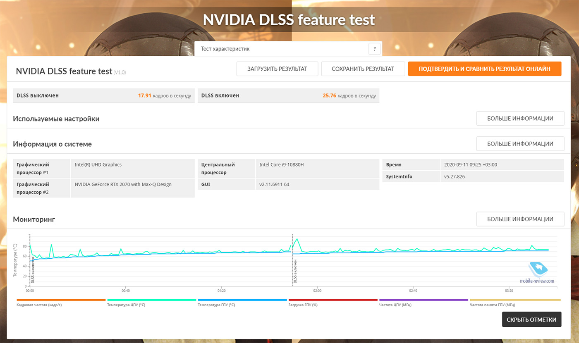579x343 pixels.
Task: Click the NVIDIA DLSS feature test V1.0 title
Action: tap(71, 71)
